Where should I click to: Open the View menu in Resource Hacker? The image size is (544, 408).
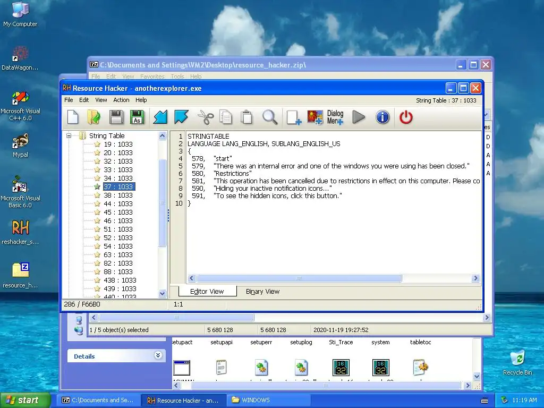(101, 100)
